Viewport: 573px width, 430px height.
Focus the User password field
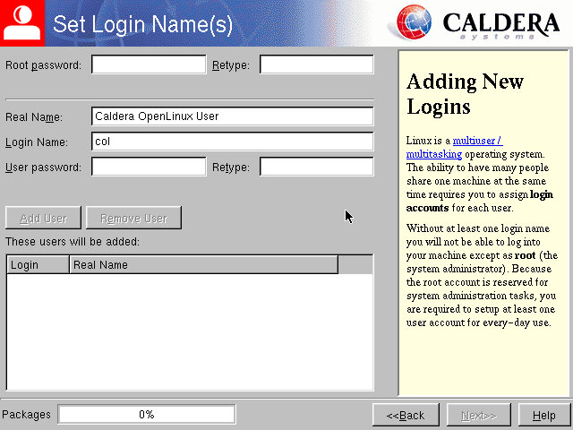149,167
